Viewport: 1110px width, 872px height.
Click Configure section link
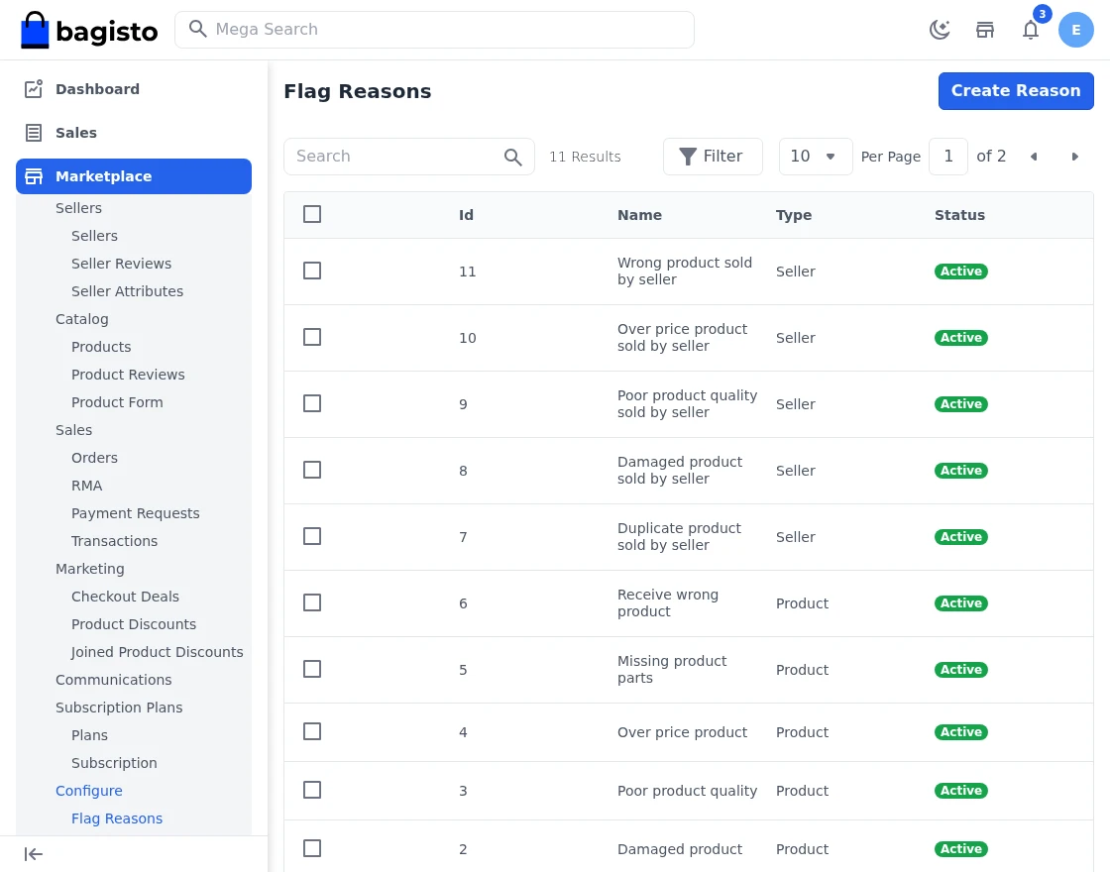click(89, 791)
